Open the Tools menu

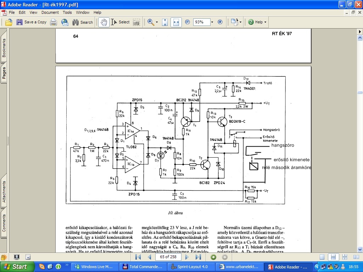click(x=67, y=12)
